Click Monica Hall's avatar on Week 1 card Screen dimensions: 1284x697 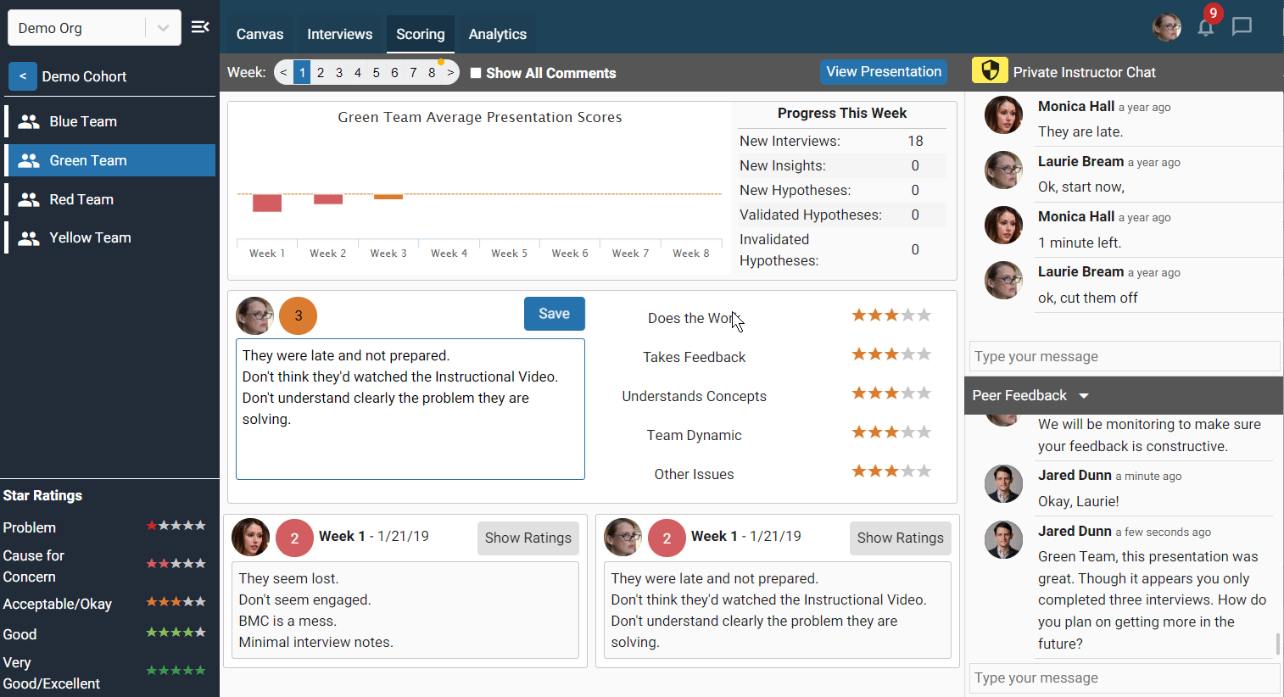[251, 538]
